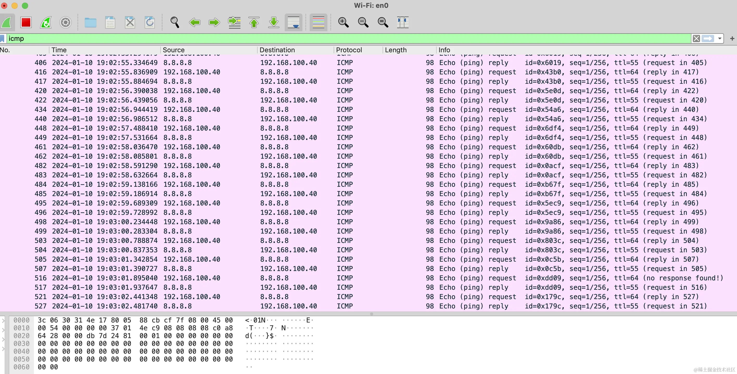Expand the second byte-pane tree arrow
This screenshot has width=737, height=374.
(3, 330)
